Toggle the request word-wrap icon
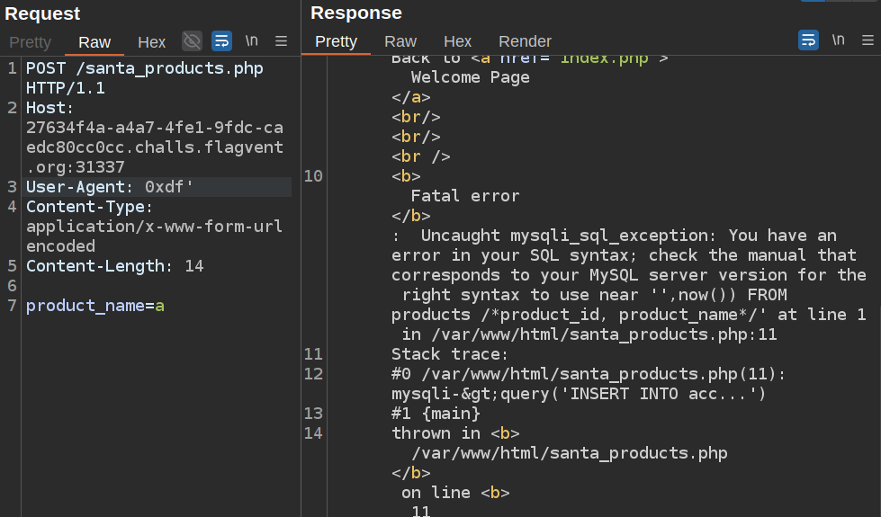The image size is (881, 517). 221,41
